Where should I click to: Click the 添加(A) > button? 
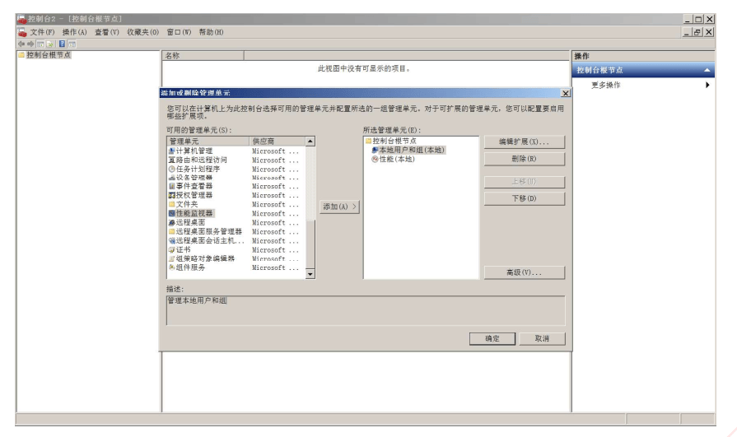coord(339,207)
